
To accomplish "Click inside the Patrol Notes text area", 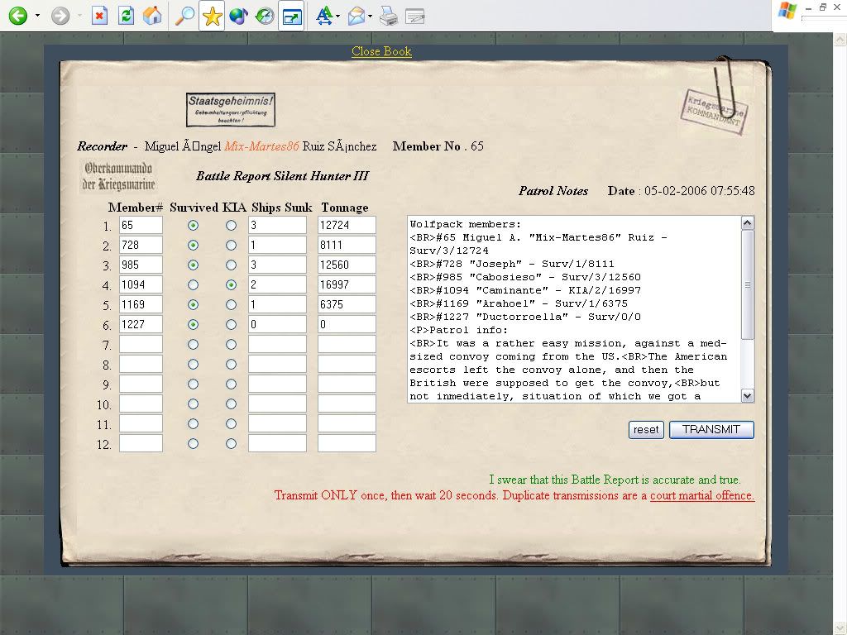I will pyautogui.click(x=574, y=309).
